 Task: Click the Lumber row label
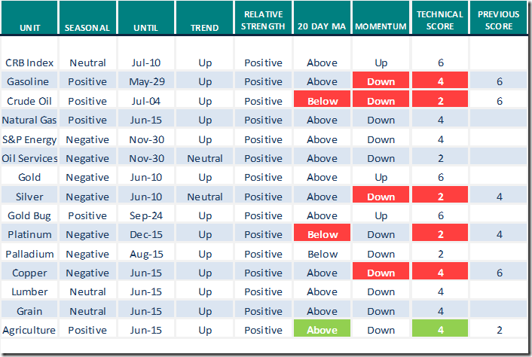(x=30, y=291)
